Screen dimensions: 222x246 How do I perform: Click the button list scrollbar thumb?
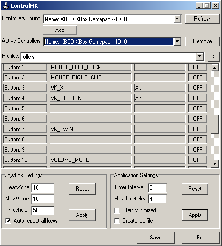pyautogui.click(x=215, y=124)
